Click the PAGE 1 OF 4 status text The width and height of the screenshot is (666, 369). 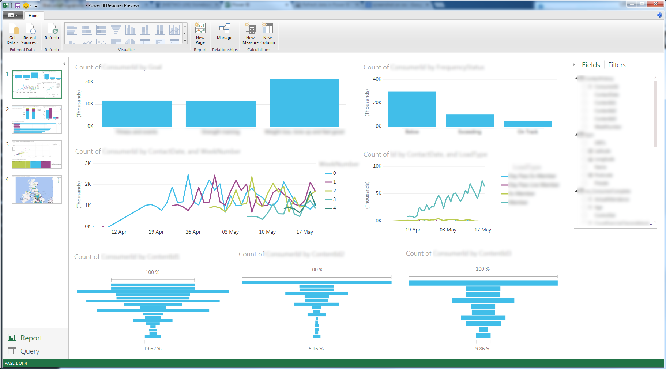click(16, 363)
